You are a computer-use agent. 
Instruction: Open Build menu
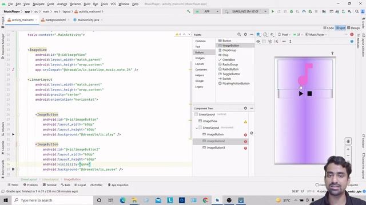(x=87, y=4)
